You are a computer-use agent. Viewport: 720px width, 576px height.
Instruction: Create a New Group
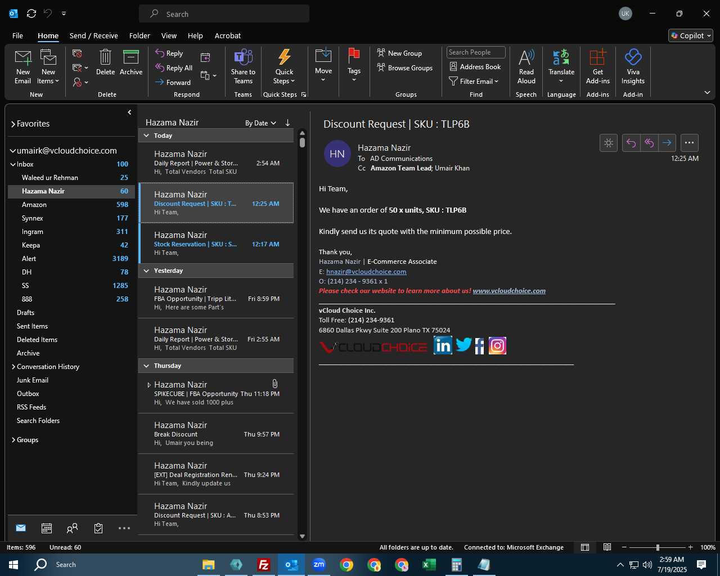pos(399,53)
